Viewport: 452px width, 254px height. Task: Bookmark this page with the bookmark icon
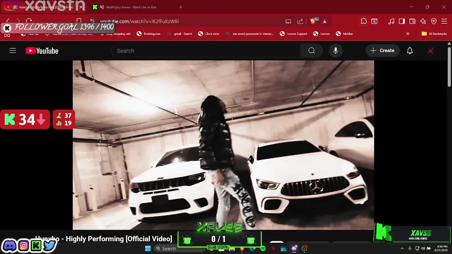point(79,21)
